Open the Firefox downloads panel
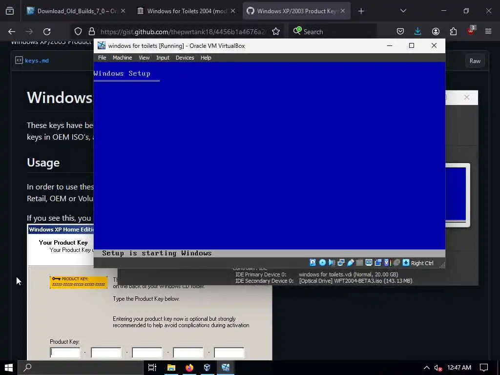 tap(418, 32)
